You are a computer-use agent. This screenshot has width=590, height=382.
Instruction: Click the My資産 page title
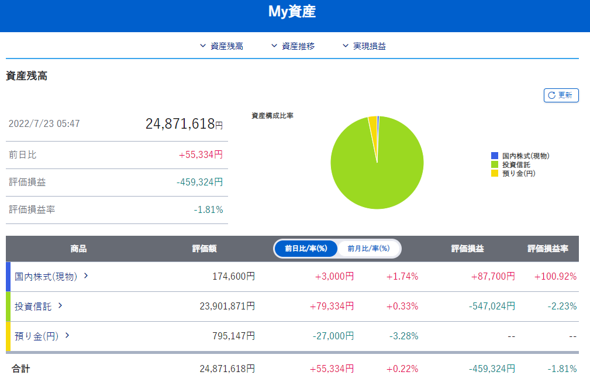point(292,11)
